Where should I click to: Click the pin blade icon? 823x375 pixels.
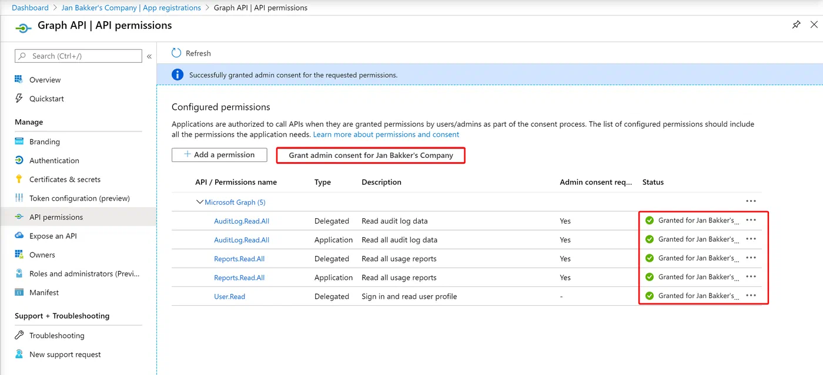[796, 25]
